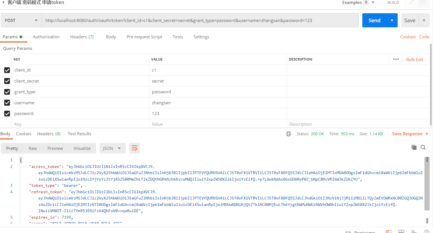This screenshot has width=433, height=233.
Task: Uncheck the grant_type parameter checkbox
Action: click(7, 92)
